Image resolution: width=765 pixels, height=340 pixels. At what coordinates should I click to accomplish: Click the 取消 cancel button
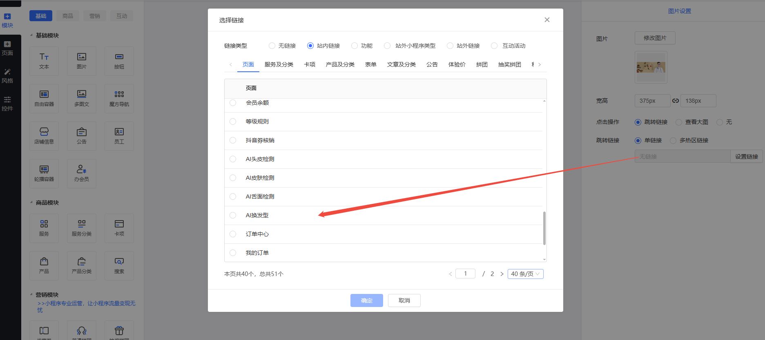pyautogui.click(x=404, y=300)
